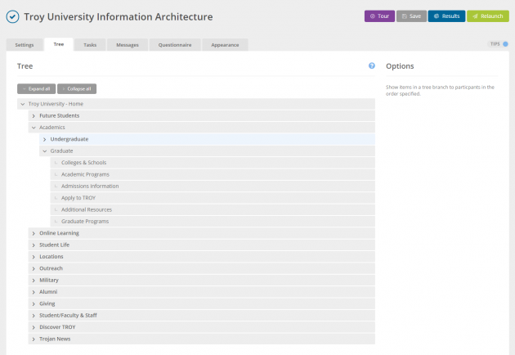The height and width of the screenshot is (355, 515).
Task: Select the Additional Resources item
Action: click(213, 209)
